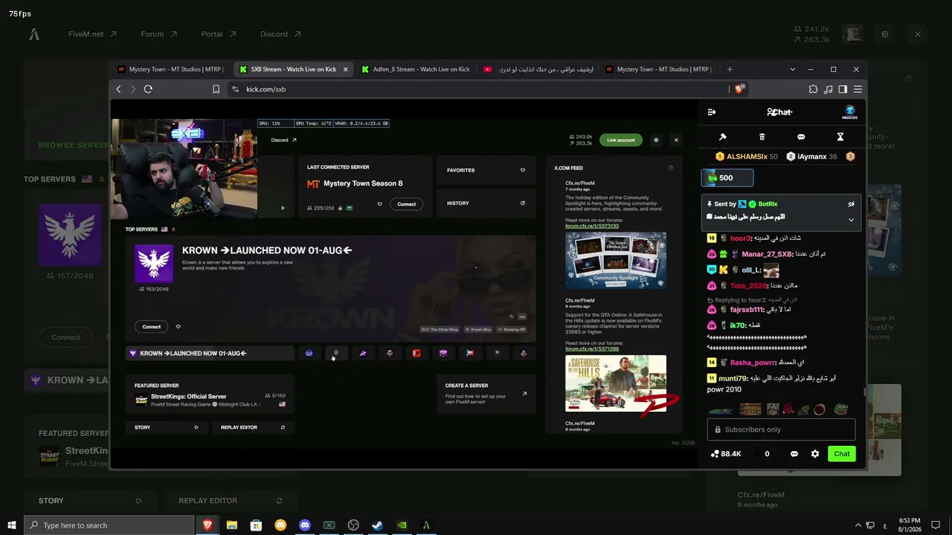Select the 'Who Asked' emote
The height and width of the screenshot is (535, 952).
pos(750,409)
